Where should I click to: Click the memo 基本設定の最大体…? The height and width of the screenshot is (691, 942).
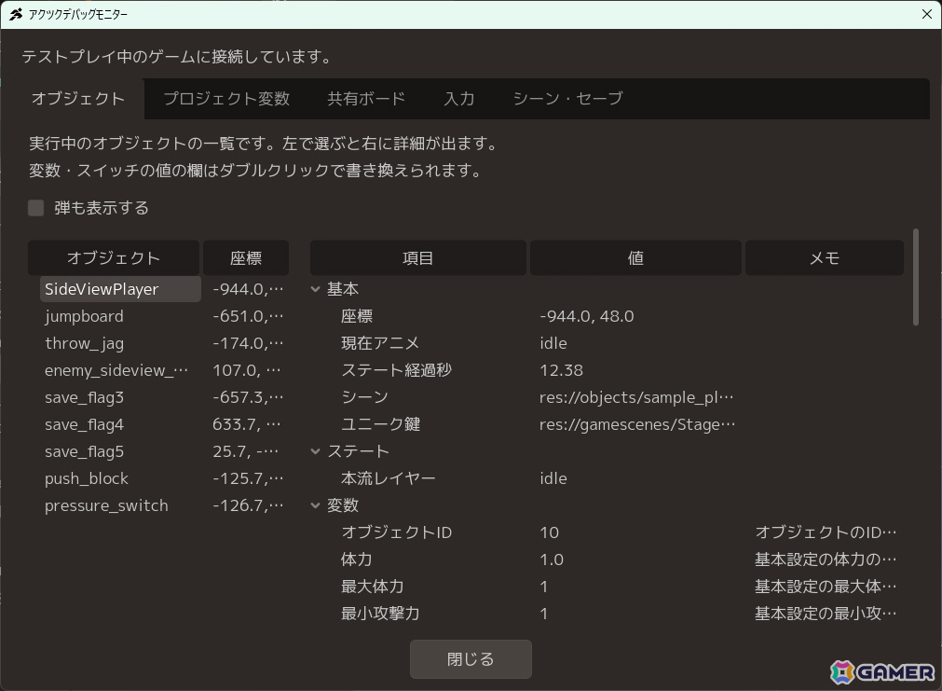coord(826,587)
